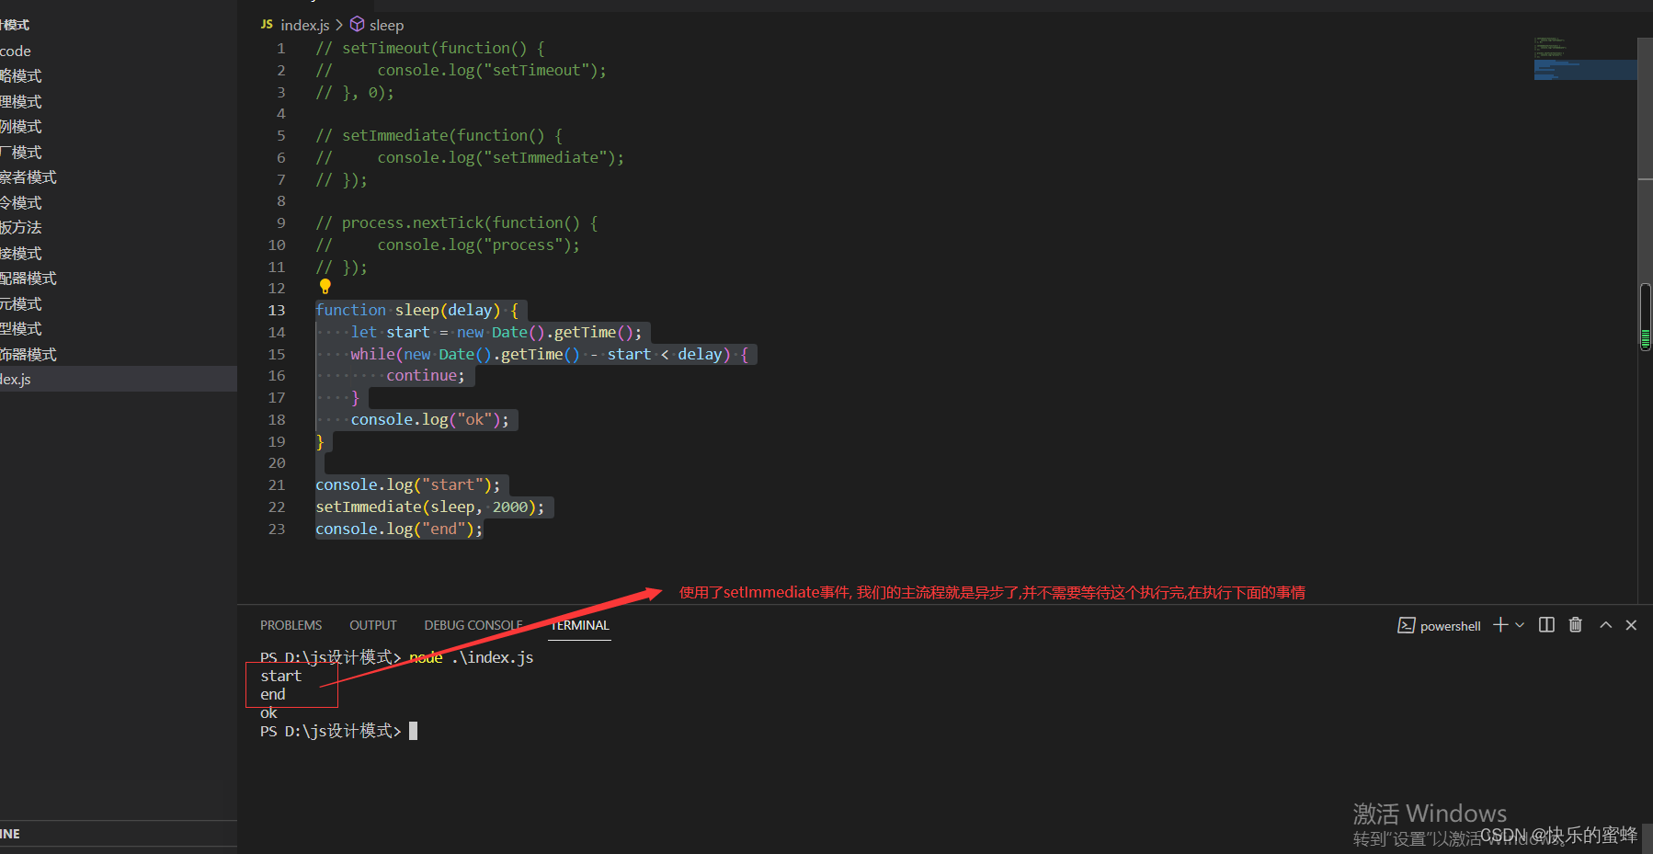Click the editor minimap overview
This screenshot has height=854, width=1653.
1585,60
